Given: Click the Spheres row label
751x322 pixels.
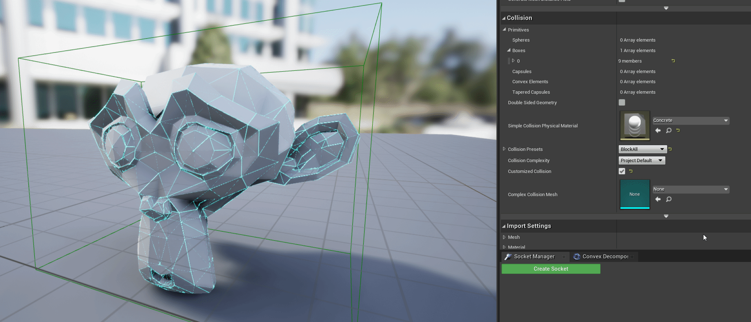Looking at the screenshot, I should [521, 40].
